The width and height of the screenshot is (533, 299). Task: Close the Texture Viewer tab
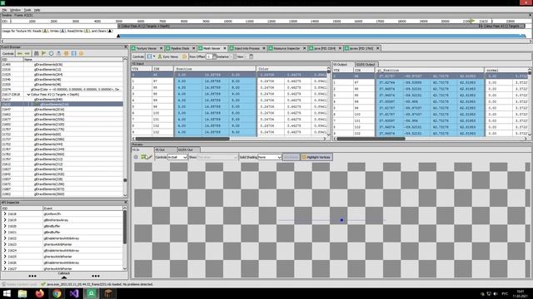161,48
